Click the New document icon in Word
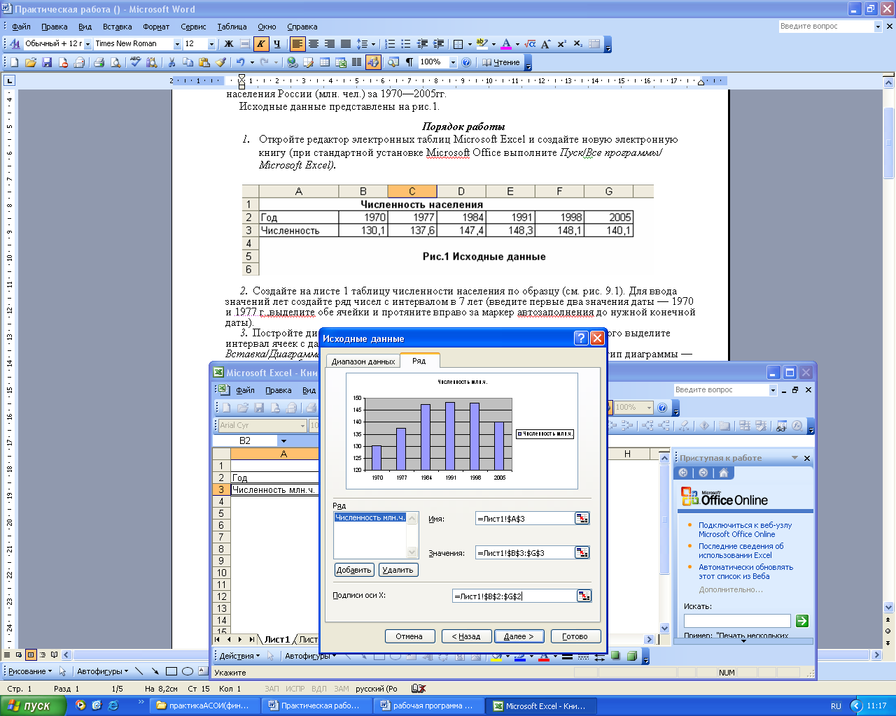Screen dimensions: 896x716 coord(14,62)
